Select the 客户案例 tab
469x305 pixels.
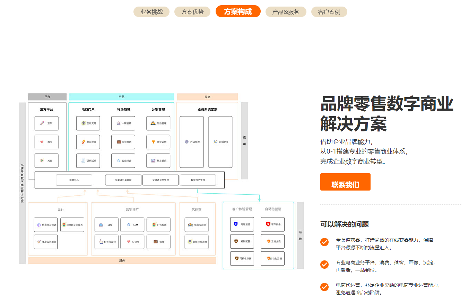click(329, 12)
